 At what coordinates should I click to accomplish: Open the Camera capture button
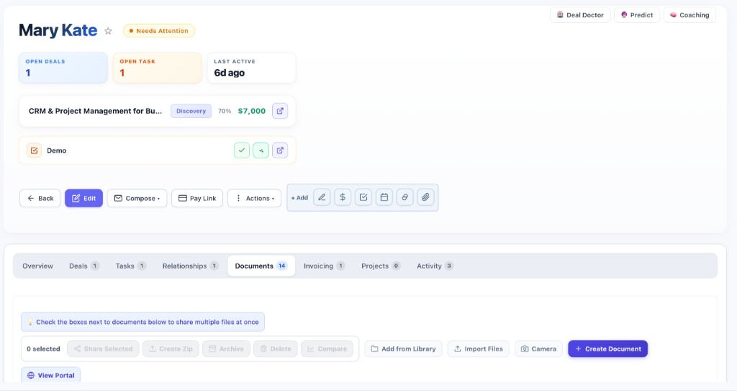tap(538, 349)
